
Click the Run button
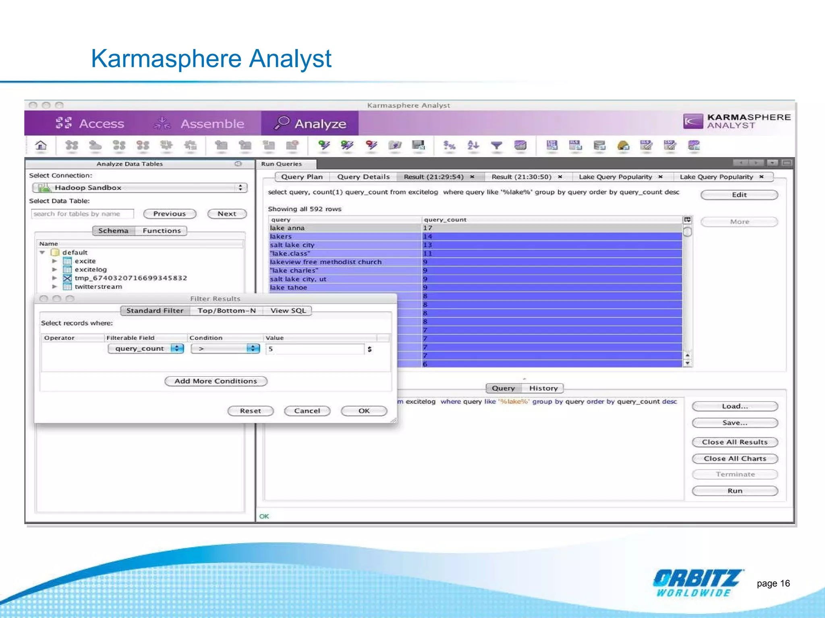(735, 491)
